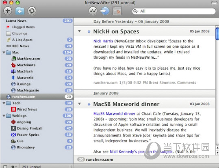Click the 291 unread status text

click(x=31, y=166)
